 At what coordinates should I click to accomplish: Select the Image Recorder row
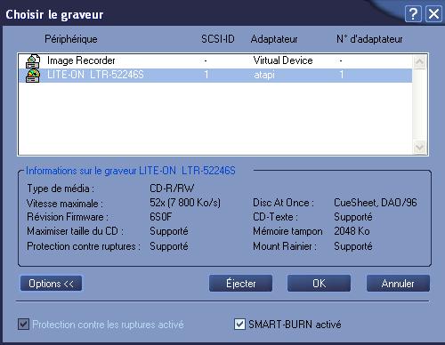coord(215,61)
